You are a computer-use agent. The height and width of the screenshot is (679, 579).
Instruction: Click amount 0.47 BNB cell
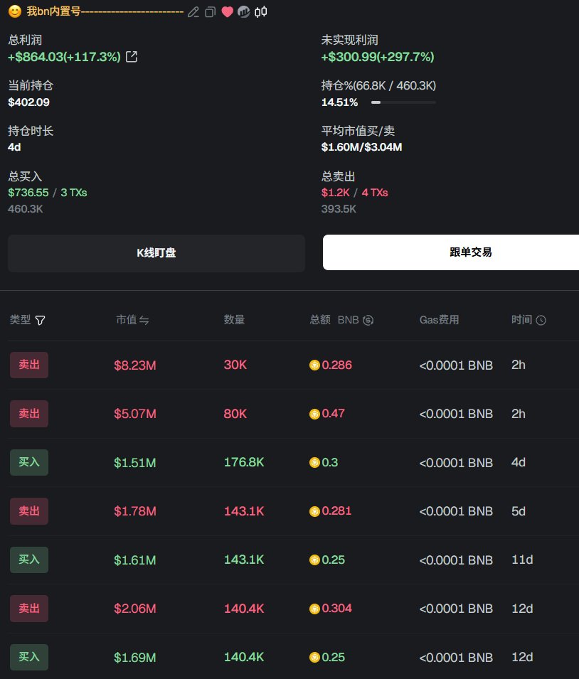[x=326, y=414]
